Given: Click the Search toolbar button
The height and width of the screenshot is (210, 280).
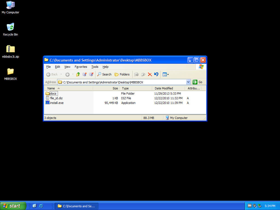Looking at the screenshot, I should coord(104,74).
